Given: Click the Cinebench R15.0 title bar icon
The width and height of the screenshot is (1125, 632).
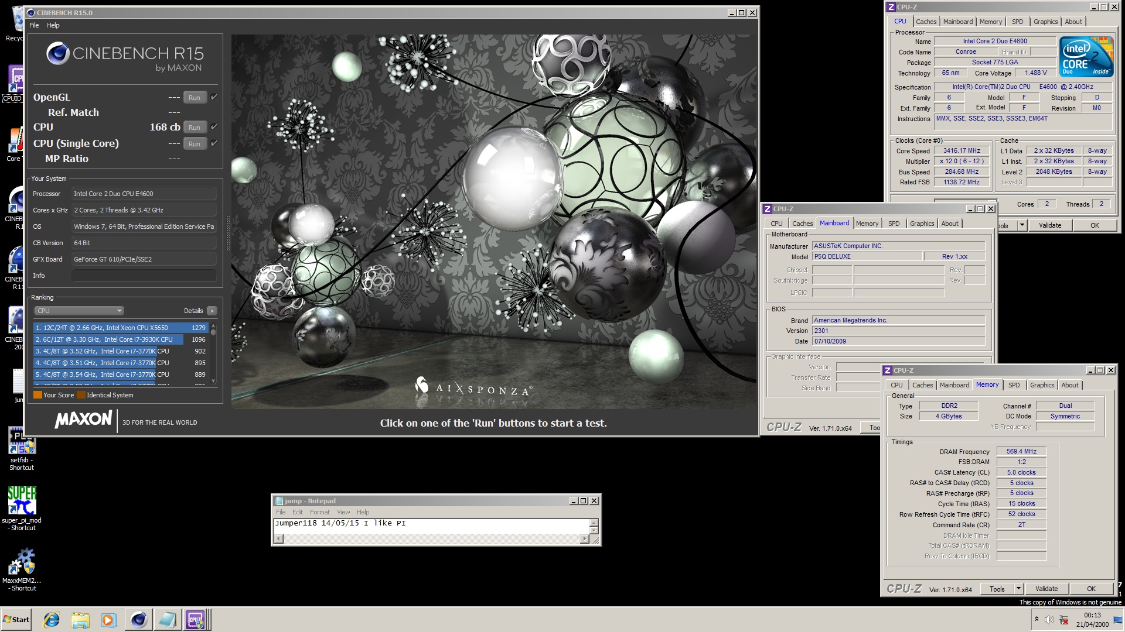Looking at the screenshot, I should tap(31, 13).
